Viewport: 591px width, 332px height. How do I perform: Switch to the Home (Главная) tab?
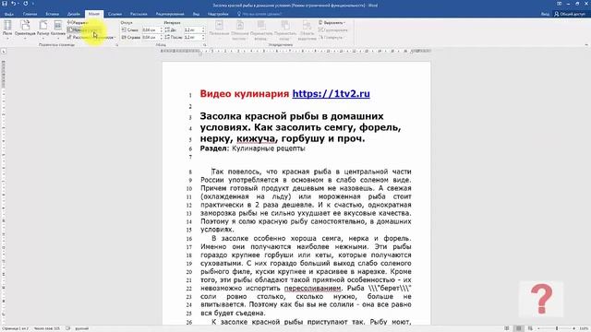pos(30,14)
